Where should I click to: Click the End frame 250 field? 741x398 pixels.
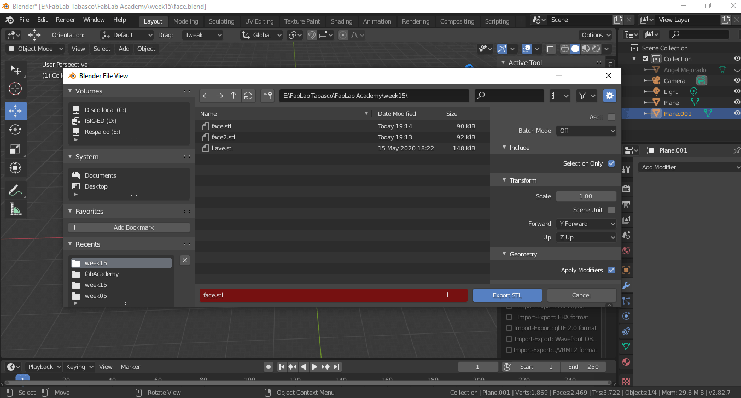point(583,367)
